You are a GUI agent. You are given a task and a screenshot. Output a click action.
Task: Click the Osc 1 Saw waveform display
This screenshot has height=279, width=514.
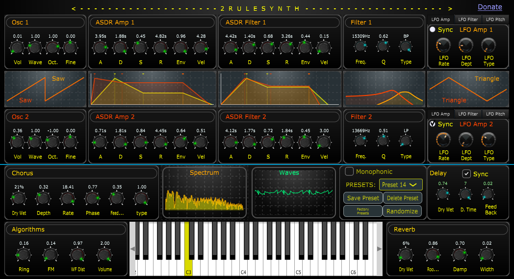pyautogui.click(x=45, y=89)
